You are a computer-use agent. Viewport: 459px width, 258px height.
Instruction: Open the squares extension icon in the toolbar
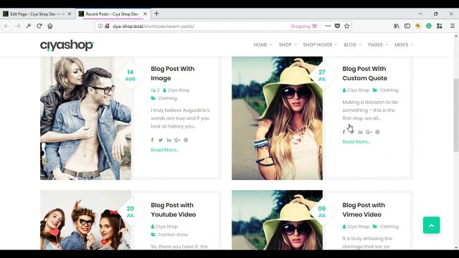click(x=440, y=26)
